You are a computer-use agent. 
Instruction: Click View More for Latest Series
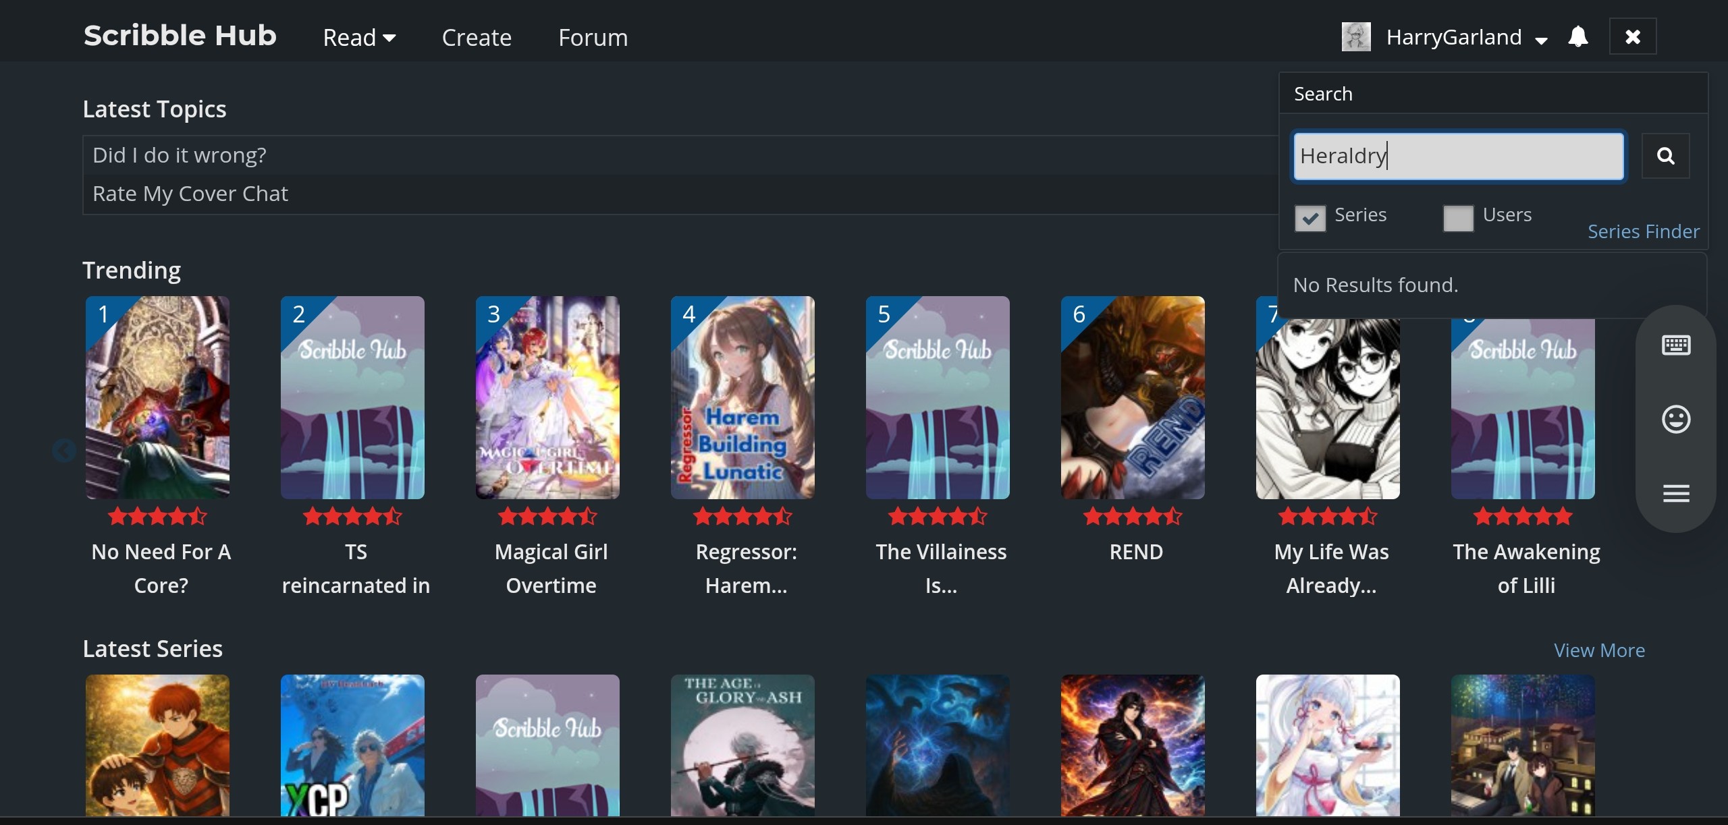click(x=1598, y=650)
